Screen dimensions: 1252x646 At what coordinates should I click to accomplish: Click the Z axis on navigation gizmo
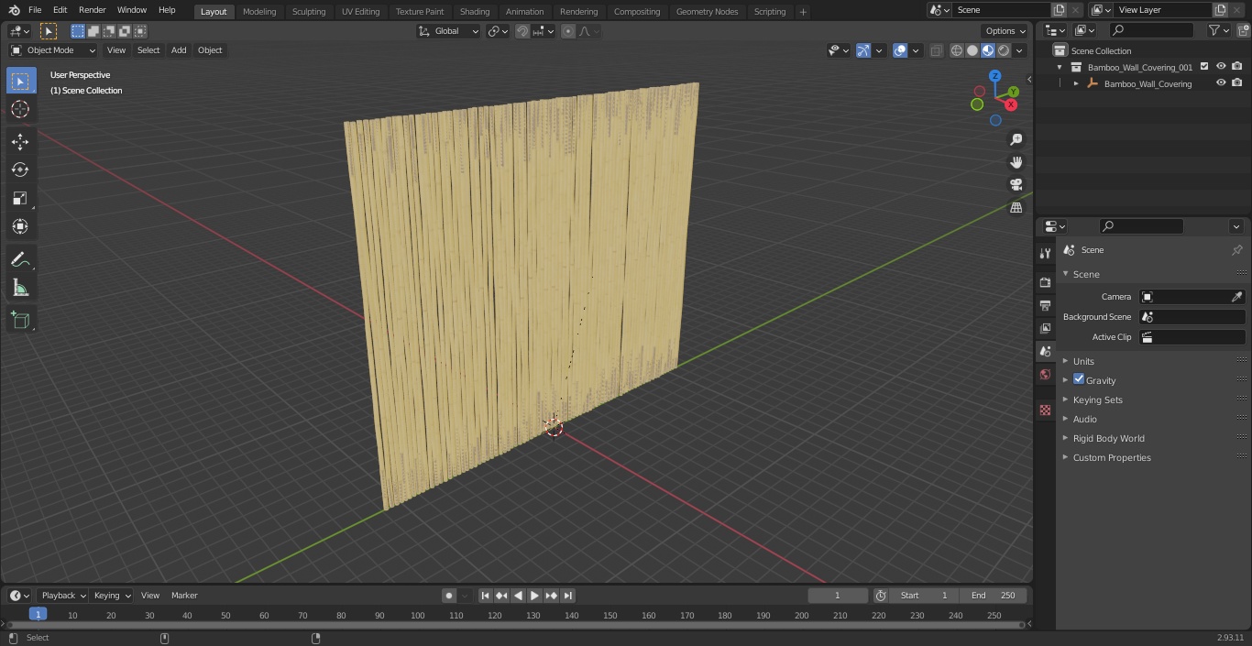click(x=994, y=76)
